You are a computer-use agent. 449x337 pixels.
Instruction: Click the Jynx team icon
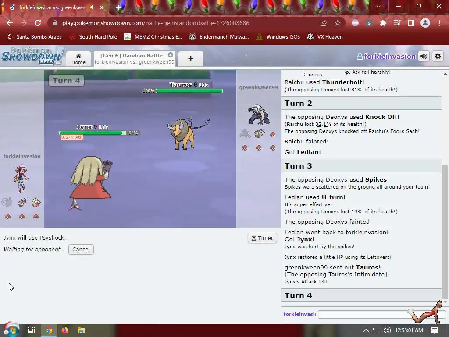(36, 202)
